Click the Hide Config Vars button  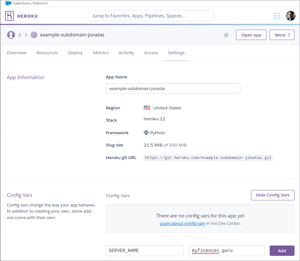tap(273, 195)
